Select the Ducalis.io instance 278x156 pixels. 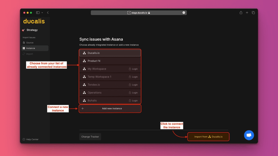coord(110,53)
